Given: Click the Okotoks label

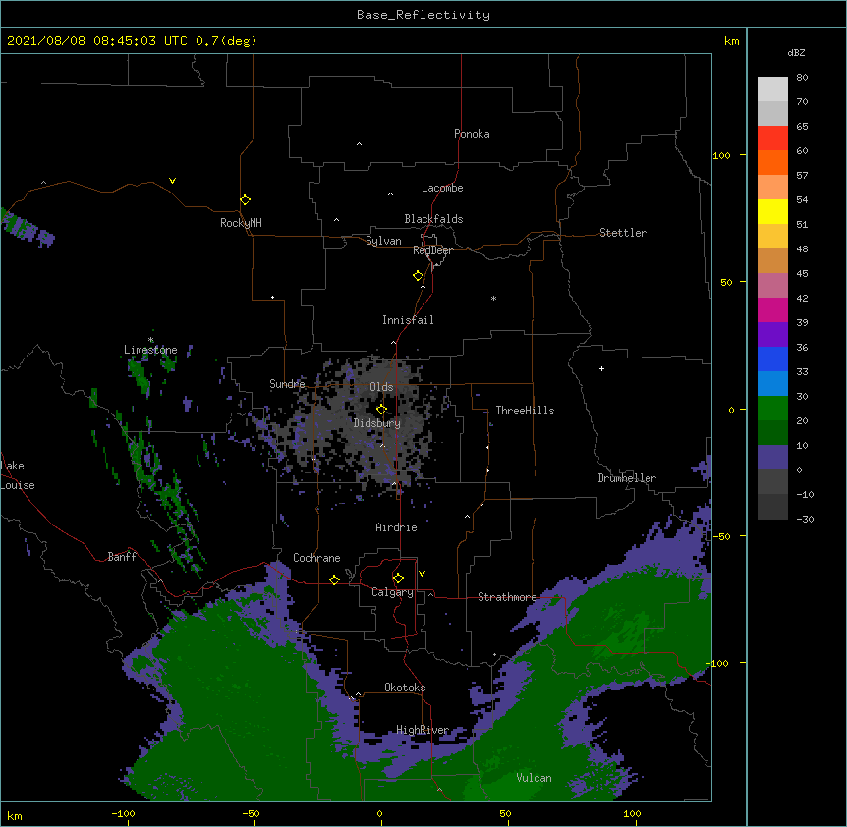Looking at the screenshot, I should coord(405,688).
